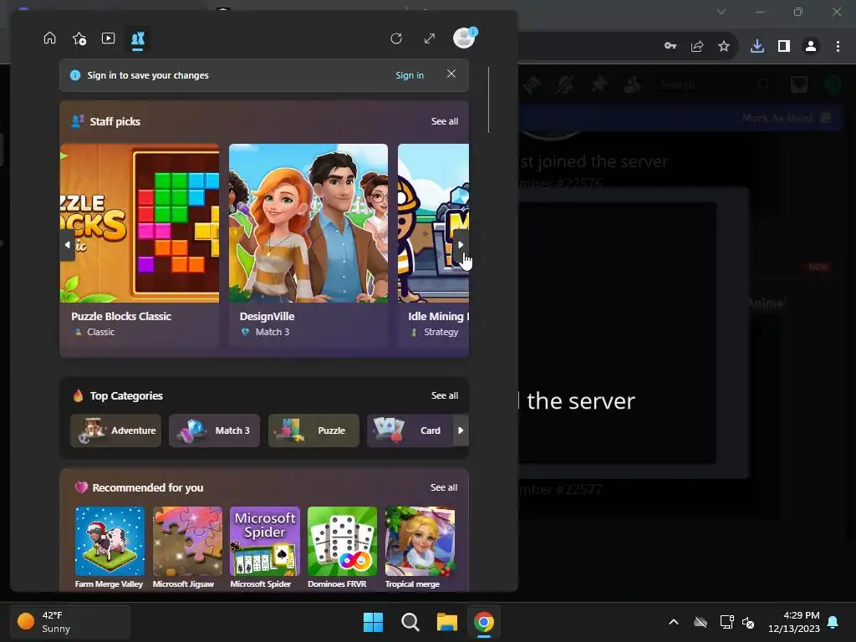The height and width of the screenshot is (642, 856).
Task: See all Staff picks
Action: 445,121
